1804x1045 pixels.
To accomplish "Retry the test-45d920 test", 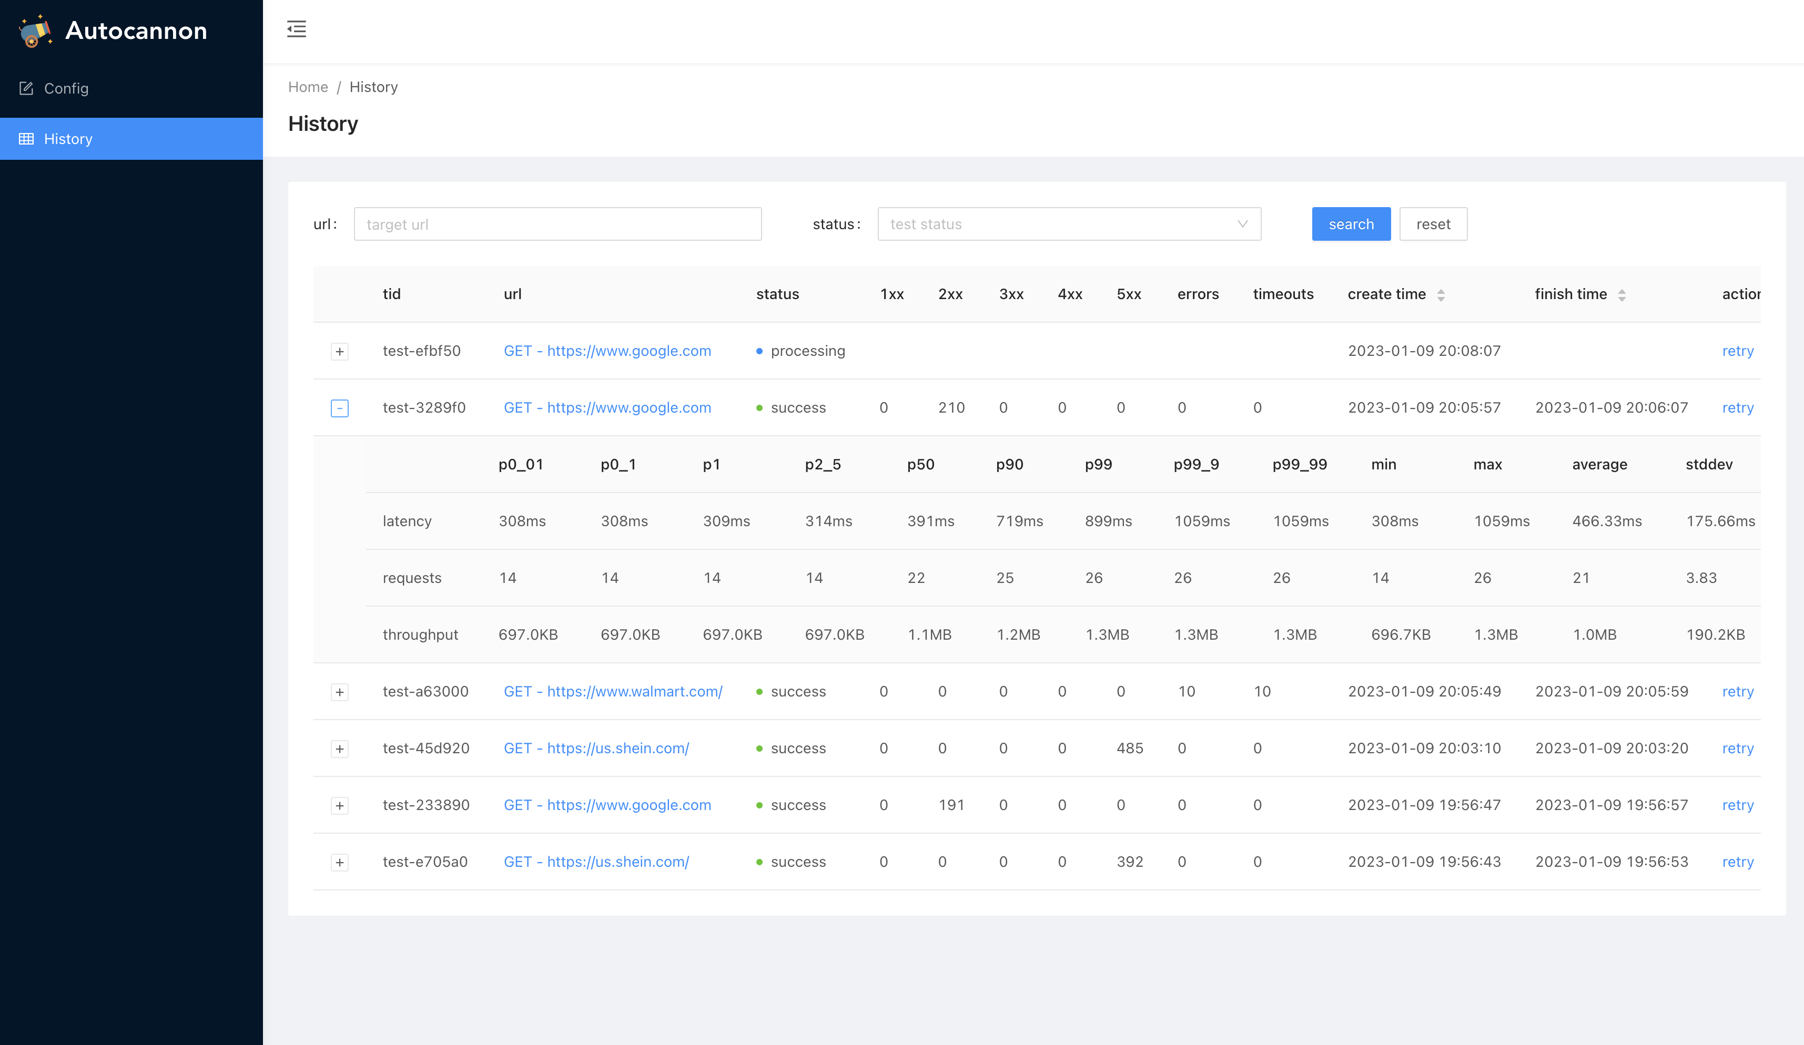I will coord(1737,748).
